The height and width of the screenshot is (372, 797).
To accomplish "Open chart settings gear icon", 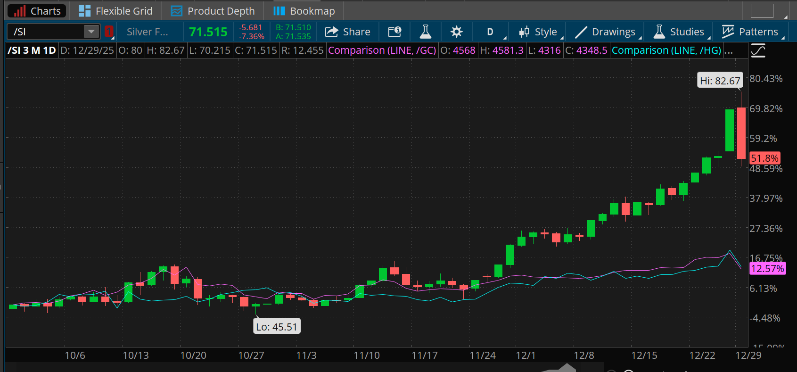I will (x=456, y=32).
